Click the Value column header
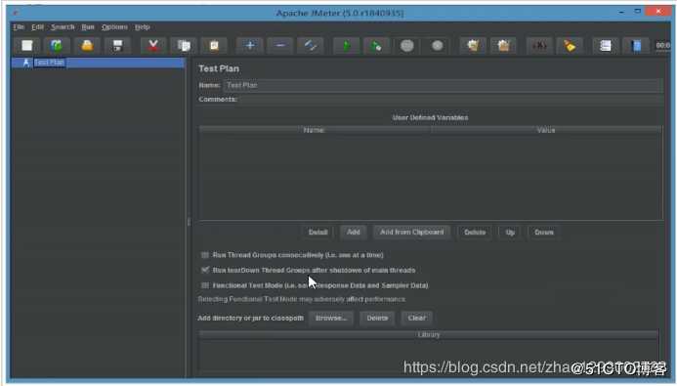677x386 pixels. click(546, 130)
